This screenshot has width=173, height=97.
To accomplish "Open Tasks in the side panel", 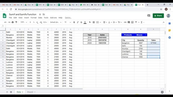I will pos(169,37).
